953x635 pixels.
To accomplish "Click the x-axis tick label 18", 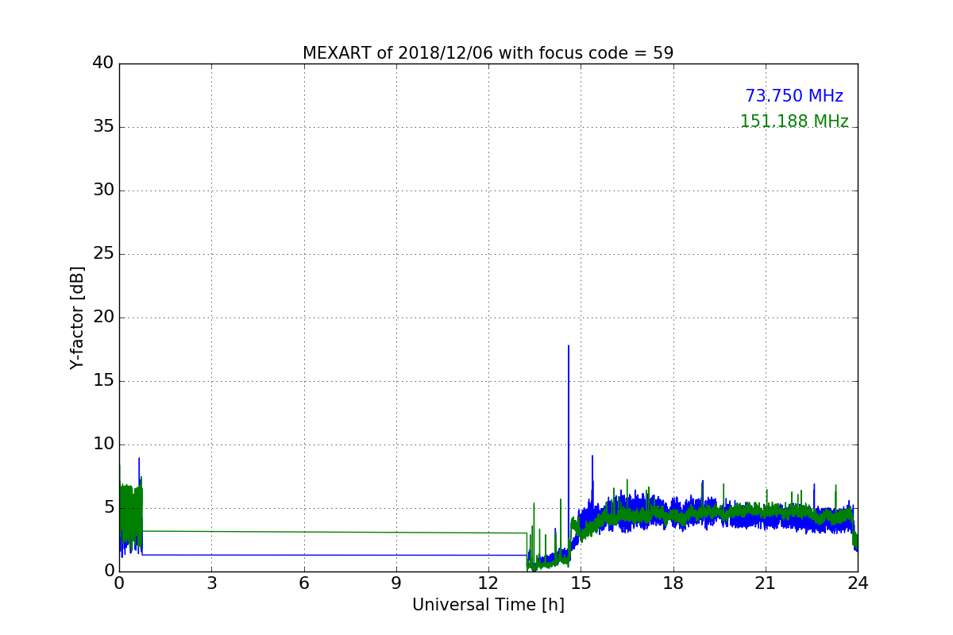I will click(x=673, y=583).
